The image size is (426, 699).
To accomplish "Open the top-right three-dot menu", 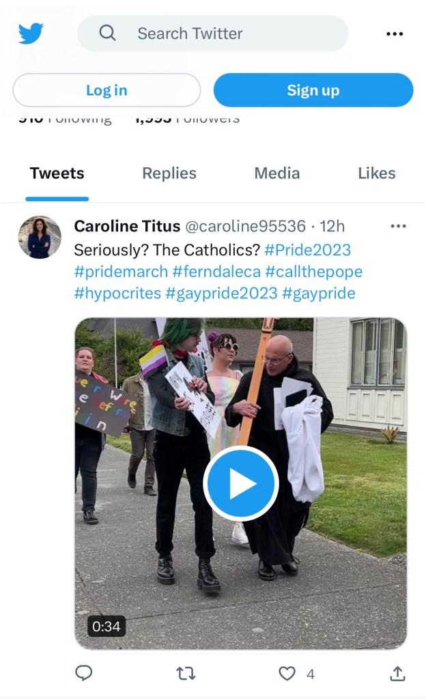I will point(395,34).
